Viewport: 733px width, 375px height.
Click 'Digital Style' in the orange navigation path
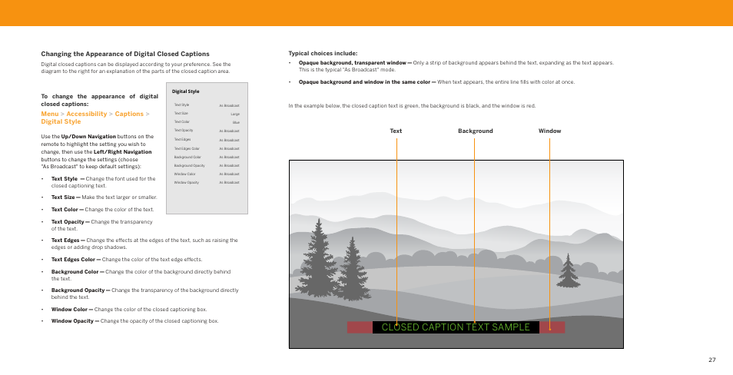[x=61, y=121]
